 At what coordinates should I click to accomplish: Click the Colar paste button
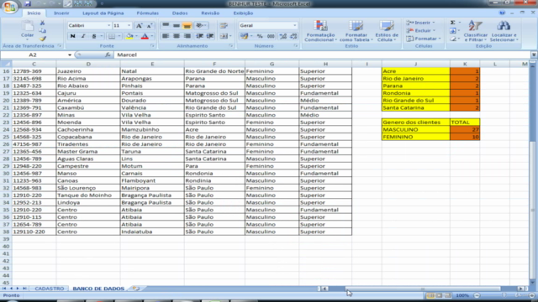pyautogui.click(x=28, y=29)
